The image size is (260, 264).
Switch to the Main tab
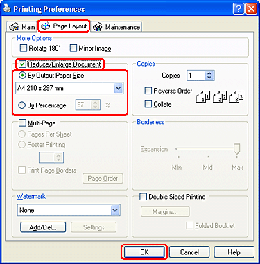[x=21, y=27]
